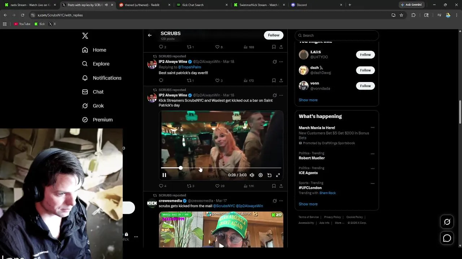Show more suggested accounts
Screen dimensions: 462x259
click(x=308, y=100)
